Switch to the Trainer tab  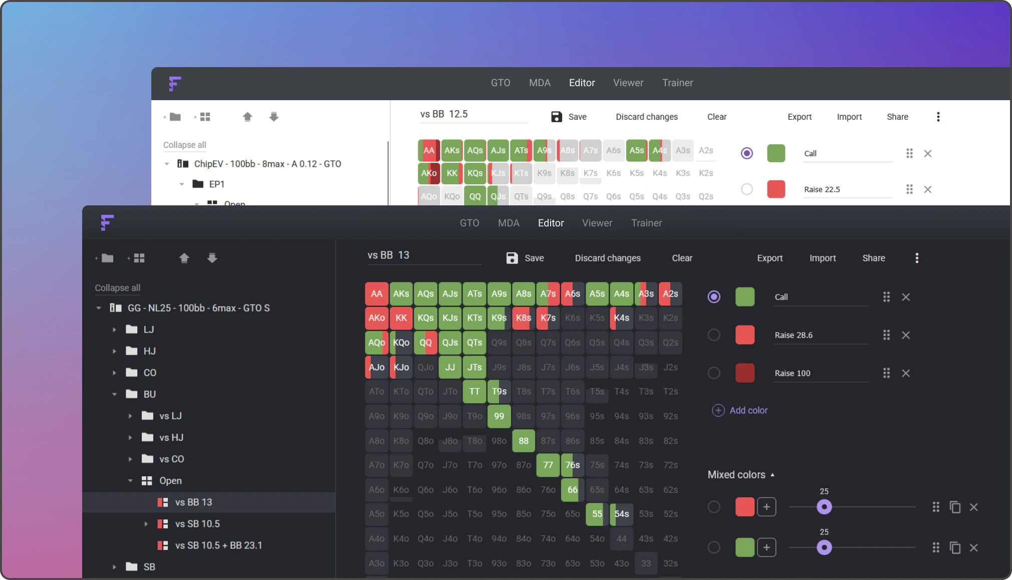tap(647, 223)
